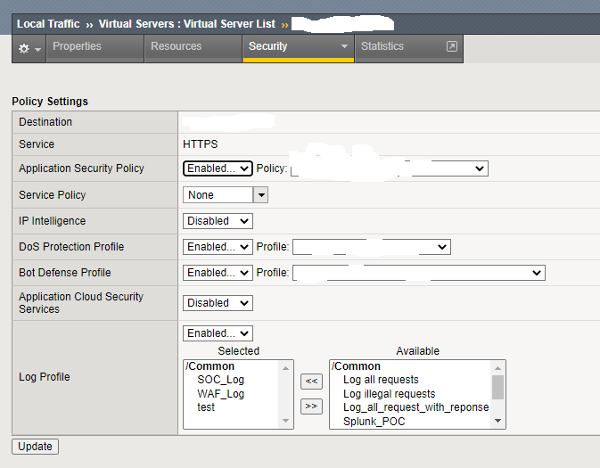This screenshot has height=468, width=600.
Task: Expand the IP Intelligence dropdown
Action: (218, 221)
